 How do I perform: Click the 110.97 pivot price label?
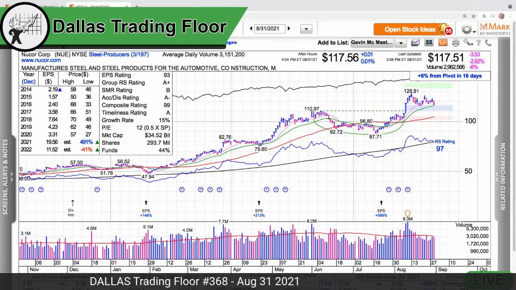[x=312, y=109]
